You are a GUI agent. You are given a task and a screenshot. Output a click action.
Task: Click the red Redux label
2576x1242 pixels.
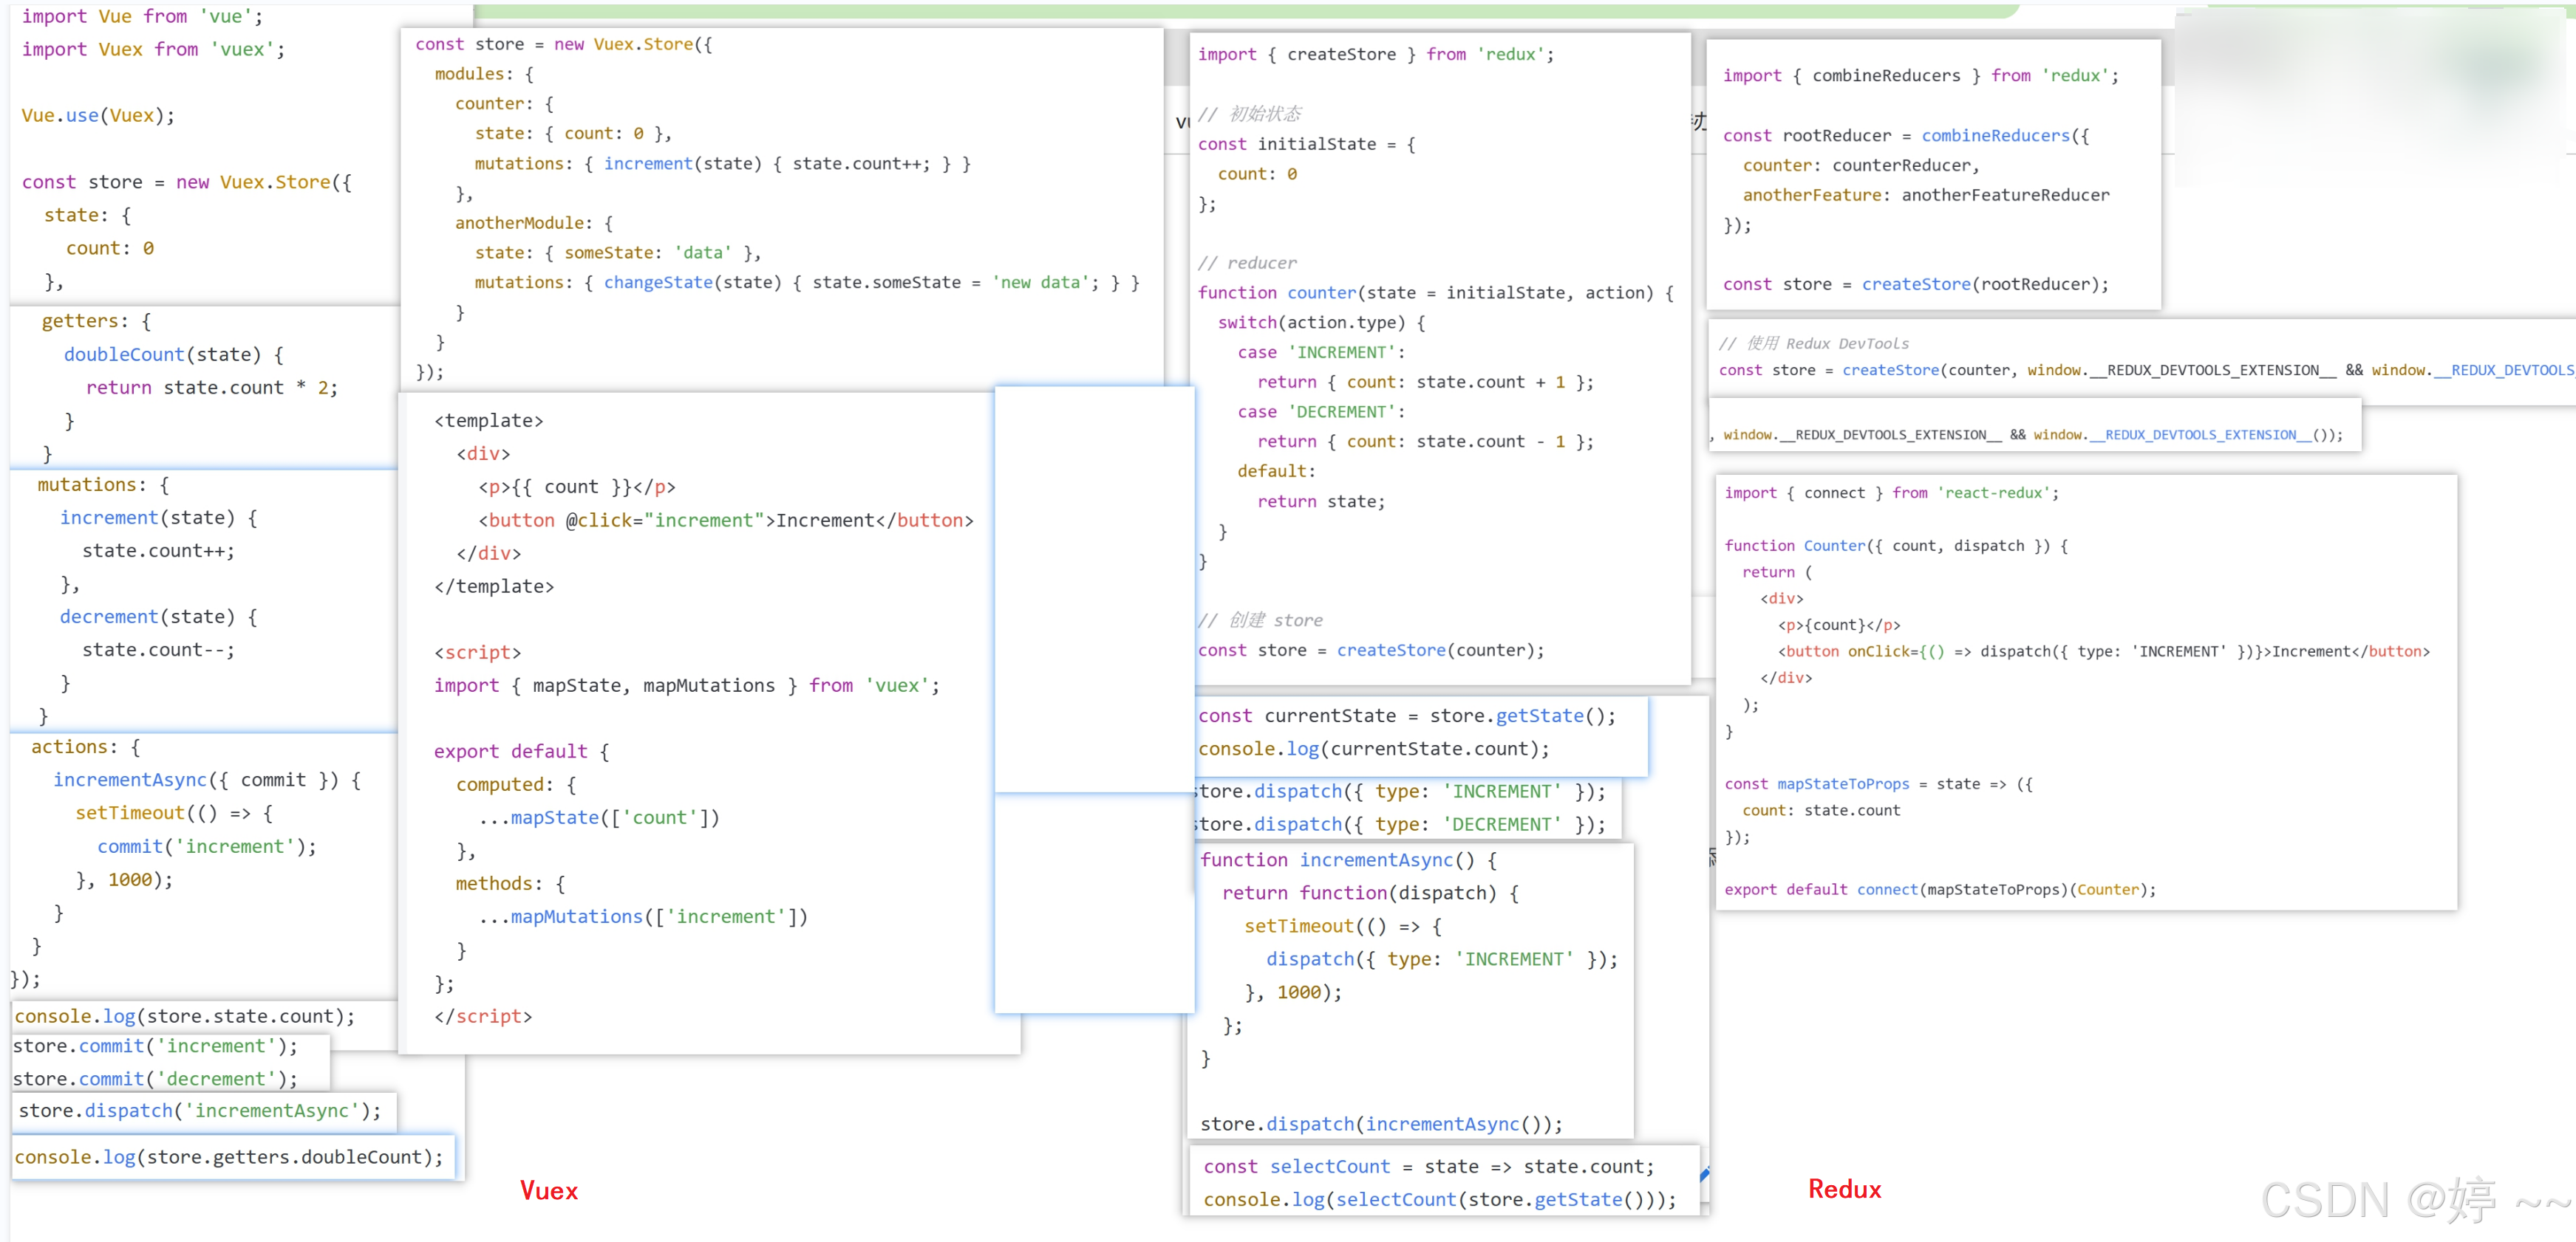[1844, 1189]
